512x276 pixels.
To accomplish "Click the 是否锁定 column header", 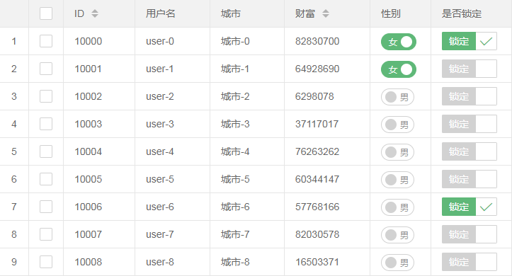I will point(462,13).
